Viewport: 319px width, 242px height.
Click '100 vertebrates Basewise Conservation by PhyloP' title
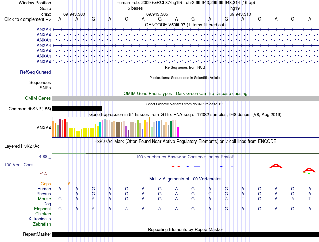click(x=185, y=157)
